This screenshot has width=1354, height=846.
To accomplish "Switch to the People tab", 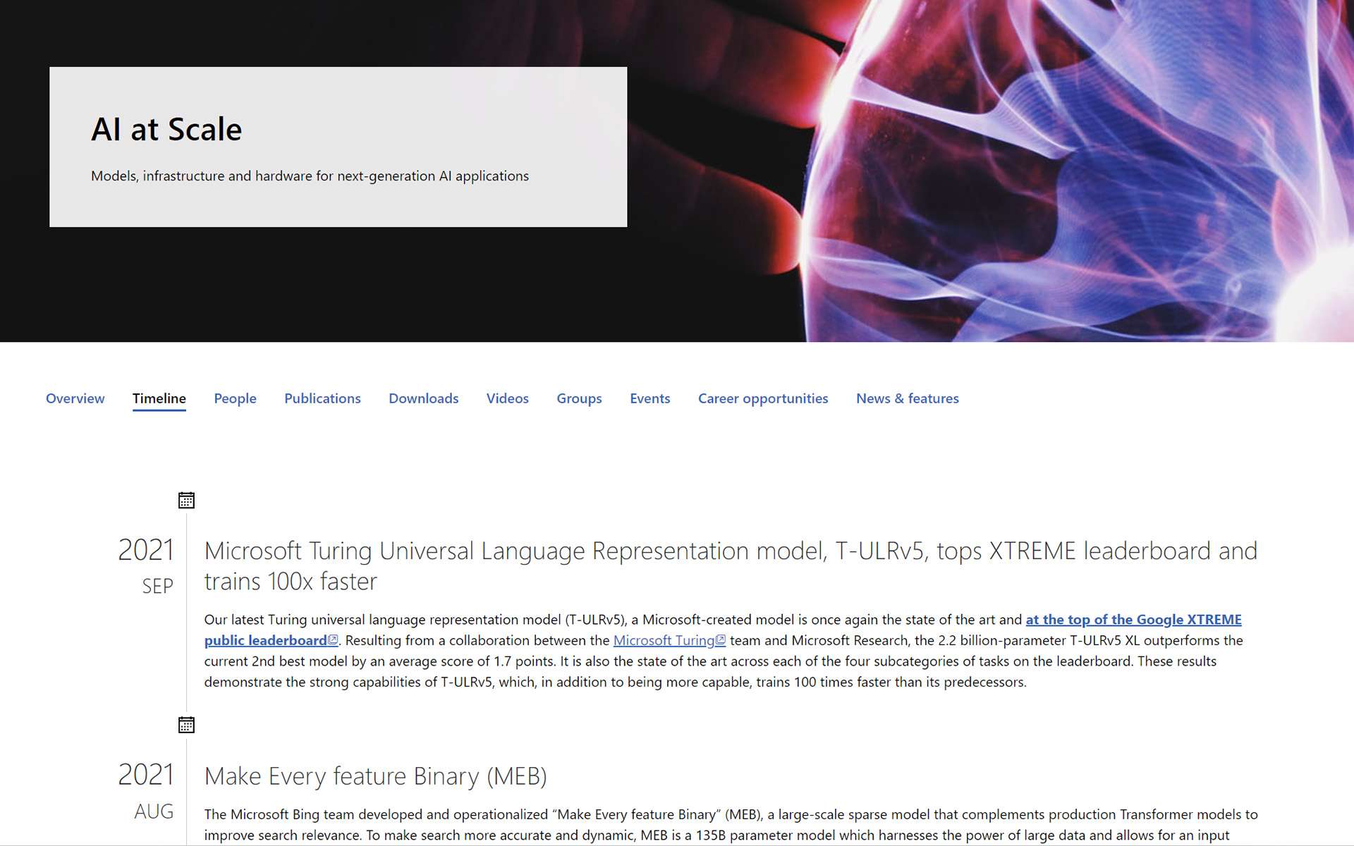I will pyautogui.click(x=235, y=398).
